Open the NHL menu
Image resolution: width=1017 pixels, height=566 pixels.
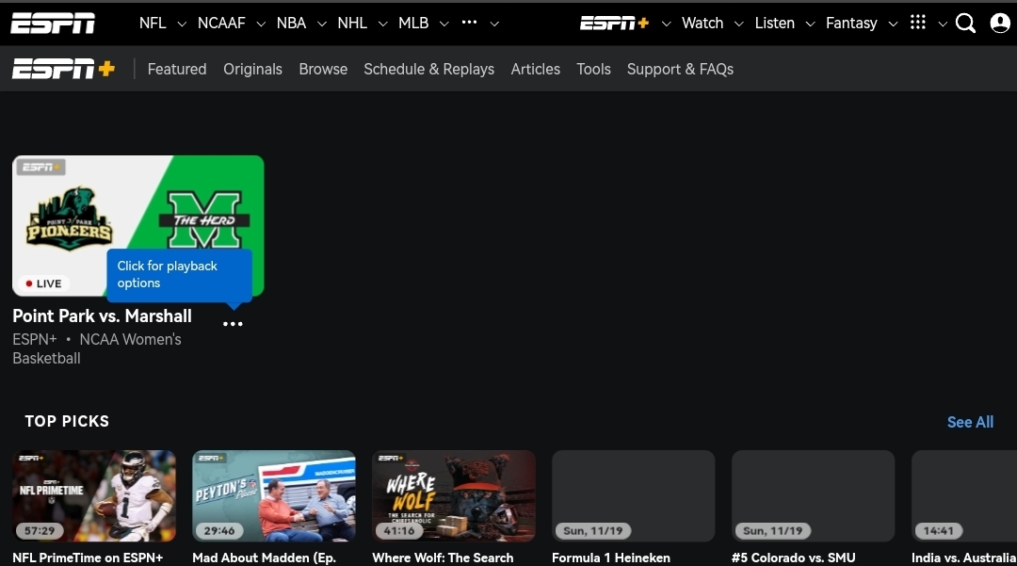pos(352,24)
